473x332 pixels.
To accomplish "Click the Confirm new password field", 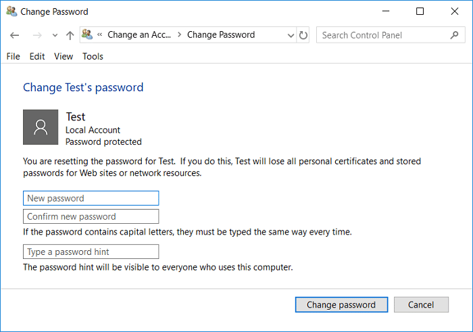I will click(x=91, y=216).
